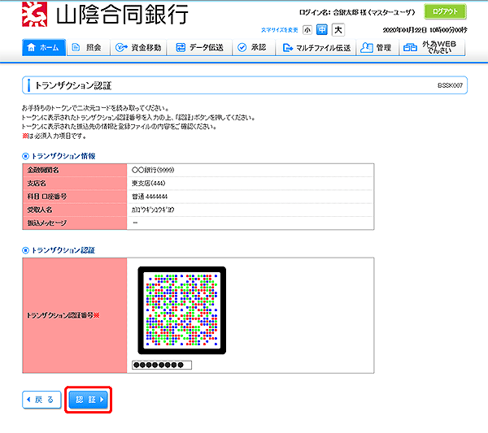Click the 文字サイズを変更 label

279,30
